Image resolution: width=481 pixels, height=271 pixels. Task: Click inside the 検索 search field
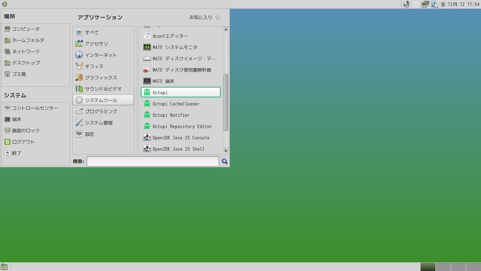(152, 161)
